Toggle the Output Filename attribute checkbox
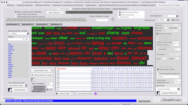 click(120, 12)
